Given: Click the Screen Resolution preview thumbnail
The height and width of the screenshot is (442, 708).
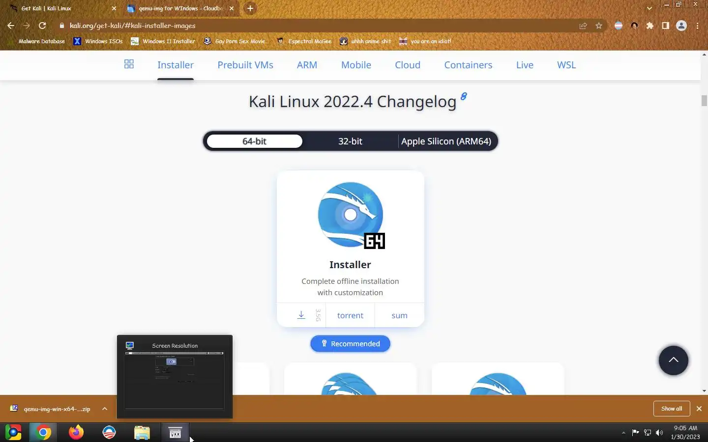Looking at the screenshot, I should [175, 377].
